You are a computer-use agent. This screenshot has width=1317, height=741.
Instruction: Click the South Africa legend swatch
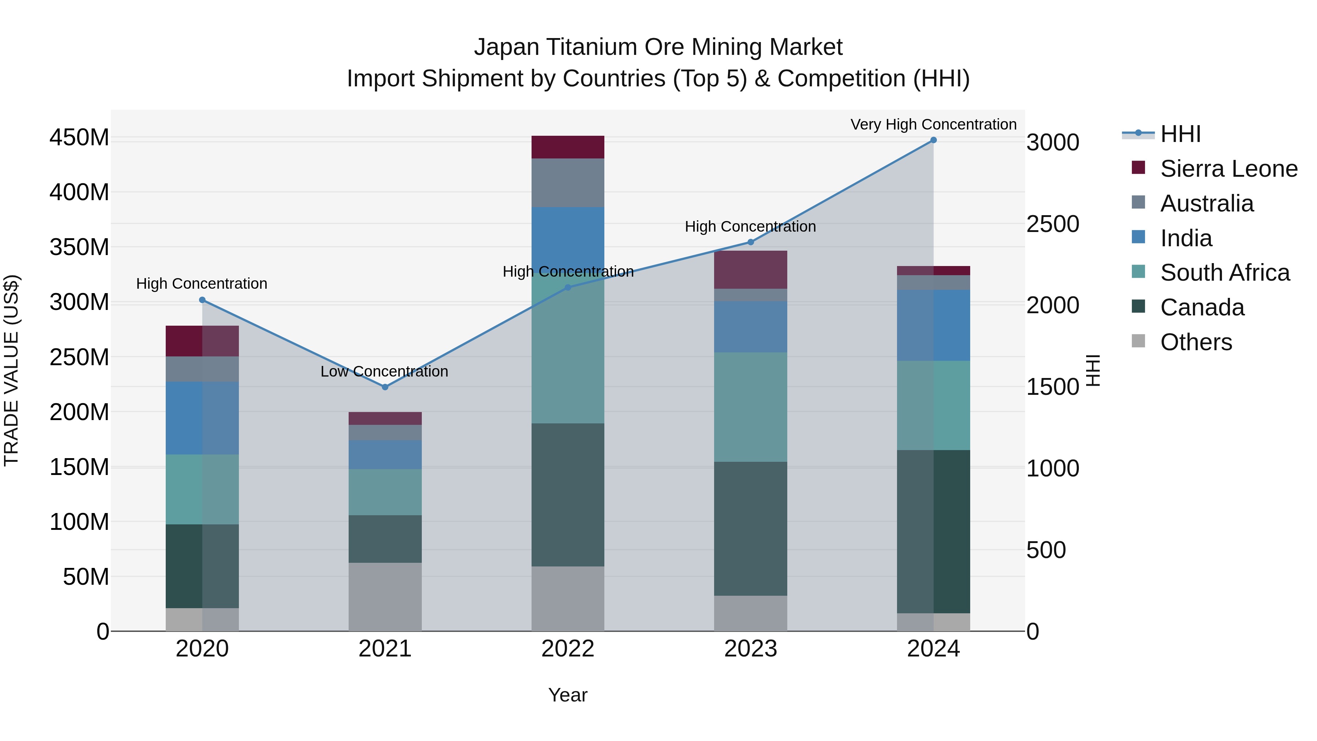tap(1138, 272)
